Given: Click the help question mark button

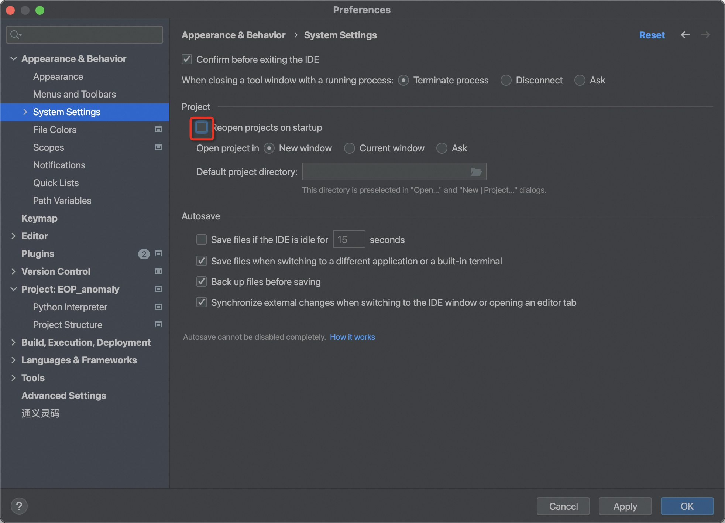Looking at the screenshot, I should [19, 506].
